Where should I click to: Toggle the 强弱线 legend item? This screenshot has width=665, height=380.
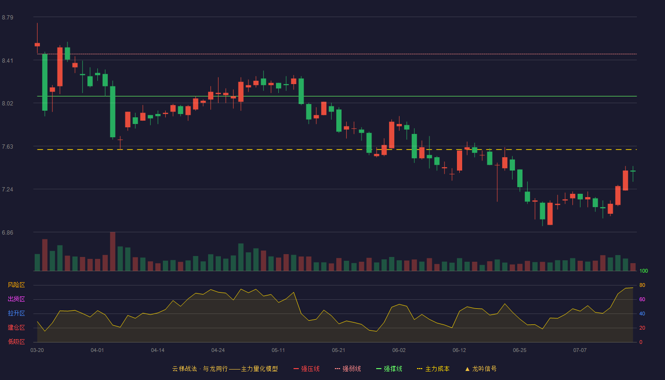[x=348, y=369]
